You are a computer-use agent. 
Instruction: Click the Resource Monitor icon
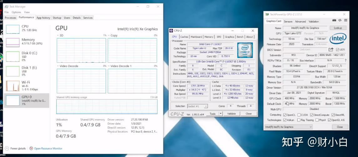pos(31,148)
